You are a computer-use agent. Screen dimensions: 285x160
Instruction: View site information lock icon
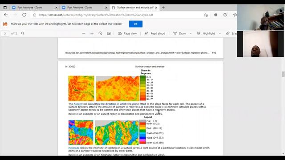click(35, 15)
